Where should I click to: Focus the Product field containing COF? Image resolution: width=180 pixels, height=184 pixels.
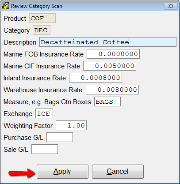(x=42, y=18)
